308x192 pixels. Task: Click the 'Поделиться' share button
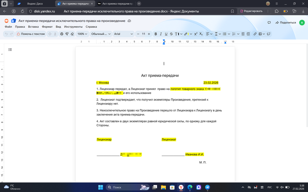[x=286, y=22]
